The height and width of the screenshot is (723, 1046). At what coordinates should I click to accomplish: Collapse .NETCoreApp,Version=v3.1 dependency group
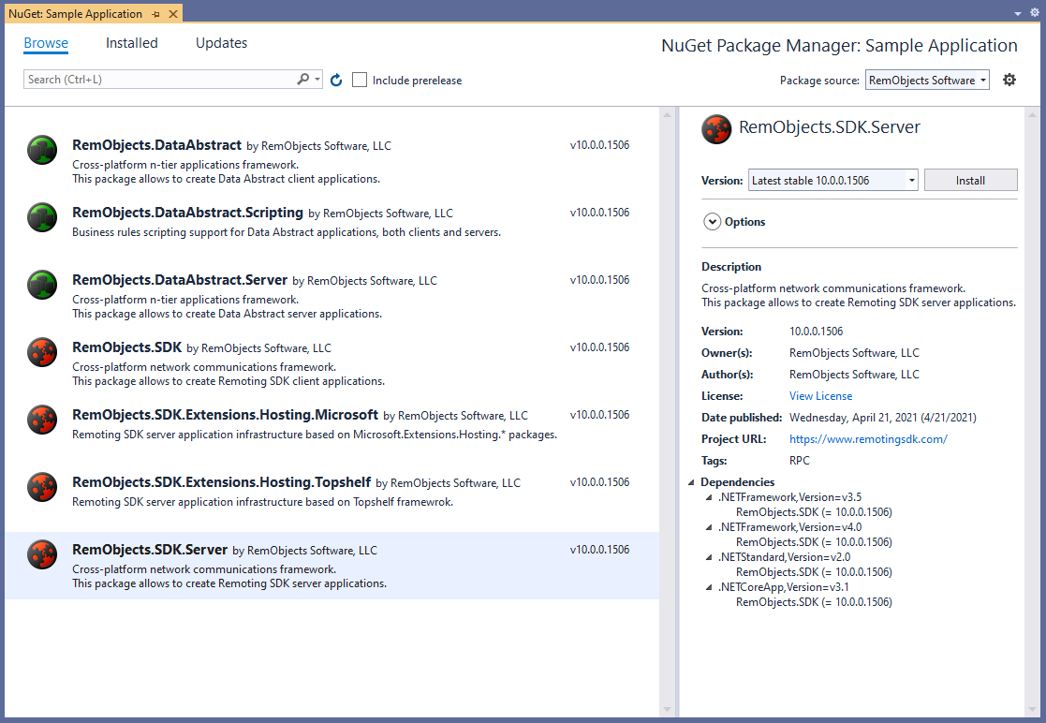[x=709, y=587]
